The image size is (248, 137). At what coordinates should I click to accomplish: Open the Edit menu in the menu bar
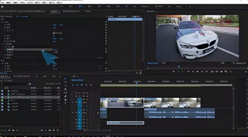9,2
